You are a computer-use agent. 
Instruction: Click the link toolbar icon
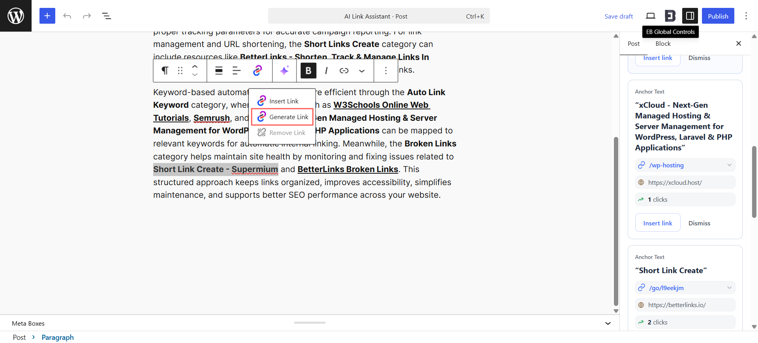click(x=344, y=70)
